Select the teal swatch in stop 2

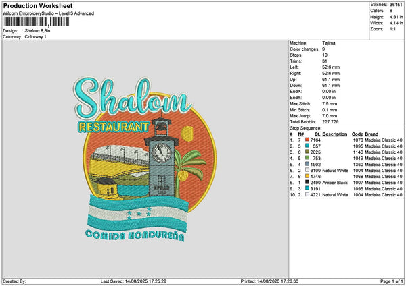[x=308, y=146]
